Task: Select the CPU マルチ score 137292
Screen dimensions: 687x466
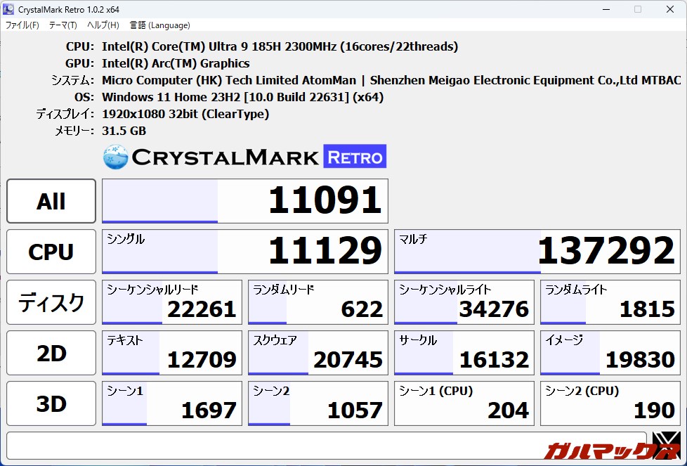Action: 537,252
